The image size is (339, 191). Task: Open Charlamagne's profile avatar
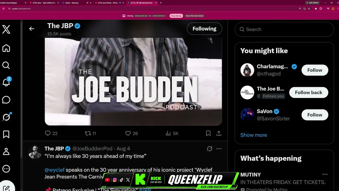click(247, 70)
